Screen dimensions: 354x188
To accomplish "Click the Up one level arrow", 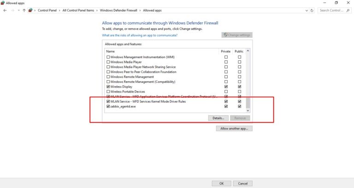I will (24, 10).
